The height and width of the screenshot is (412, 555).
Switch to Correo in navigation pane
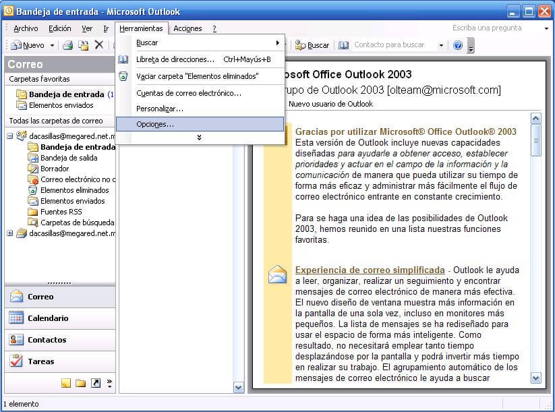point(60,297)
